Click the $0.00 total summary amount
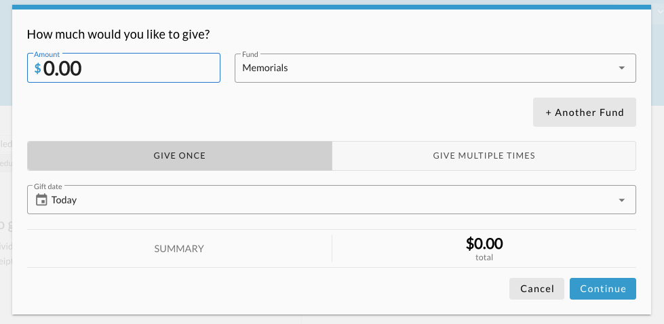Screen dimensions: 664x324 (484, 243)
